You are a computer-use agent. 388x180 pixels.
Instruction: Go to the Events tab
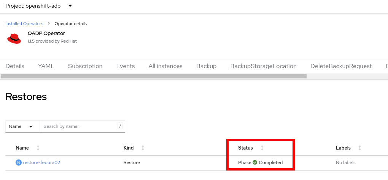126,66
